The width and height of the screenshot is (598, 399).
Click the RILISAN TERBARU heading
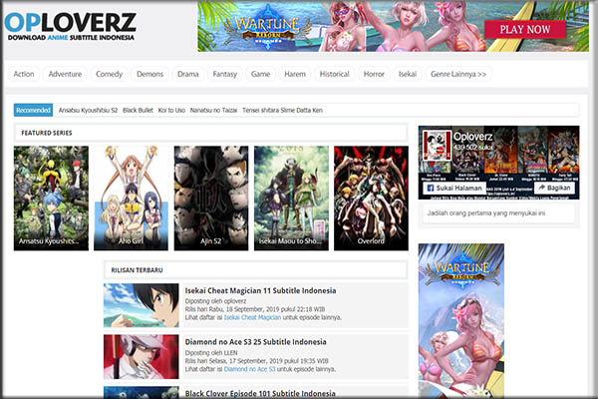(x=137, y=270)
